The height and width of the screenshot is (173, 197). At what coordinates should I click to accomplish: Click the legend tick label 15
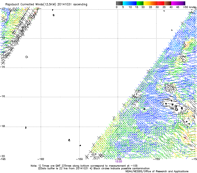137,7
